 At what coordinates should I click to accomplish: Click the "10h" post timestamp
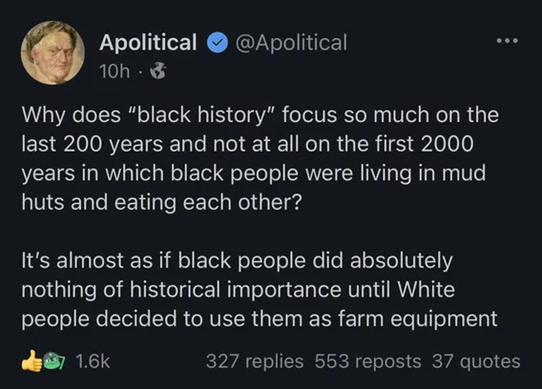114,71
